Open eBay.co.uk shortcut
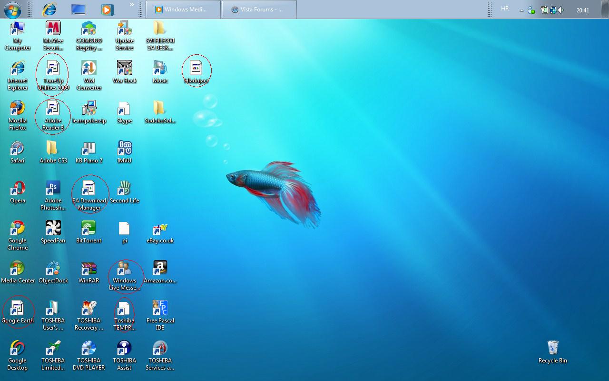Image resolution: width=609 pixels, height=381 pixels. pos(160,232)
